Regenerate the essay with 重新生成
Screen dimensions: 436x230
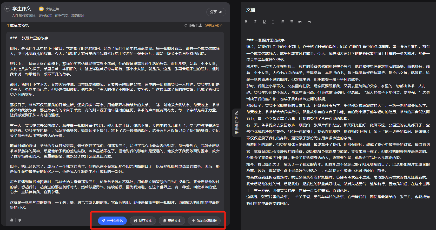193,25
